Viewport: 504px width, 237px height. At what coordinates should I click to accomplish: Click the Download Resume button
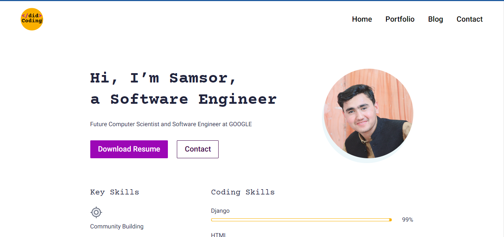129,149
